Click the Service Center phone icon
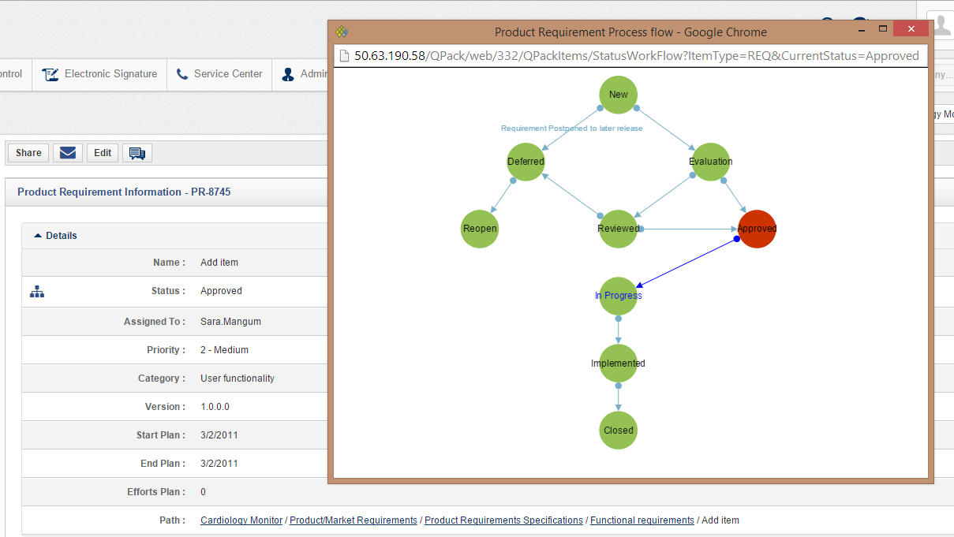954x537 pixels. (182, 74)
